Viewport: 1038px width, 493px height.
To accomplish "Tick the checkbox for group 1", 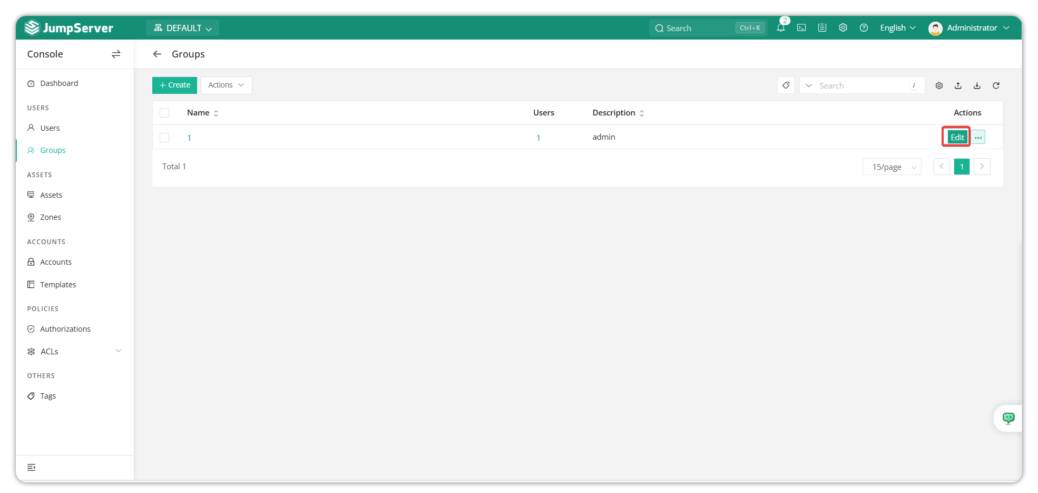I will pyautogui.click(x=164, y=138).
